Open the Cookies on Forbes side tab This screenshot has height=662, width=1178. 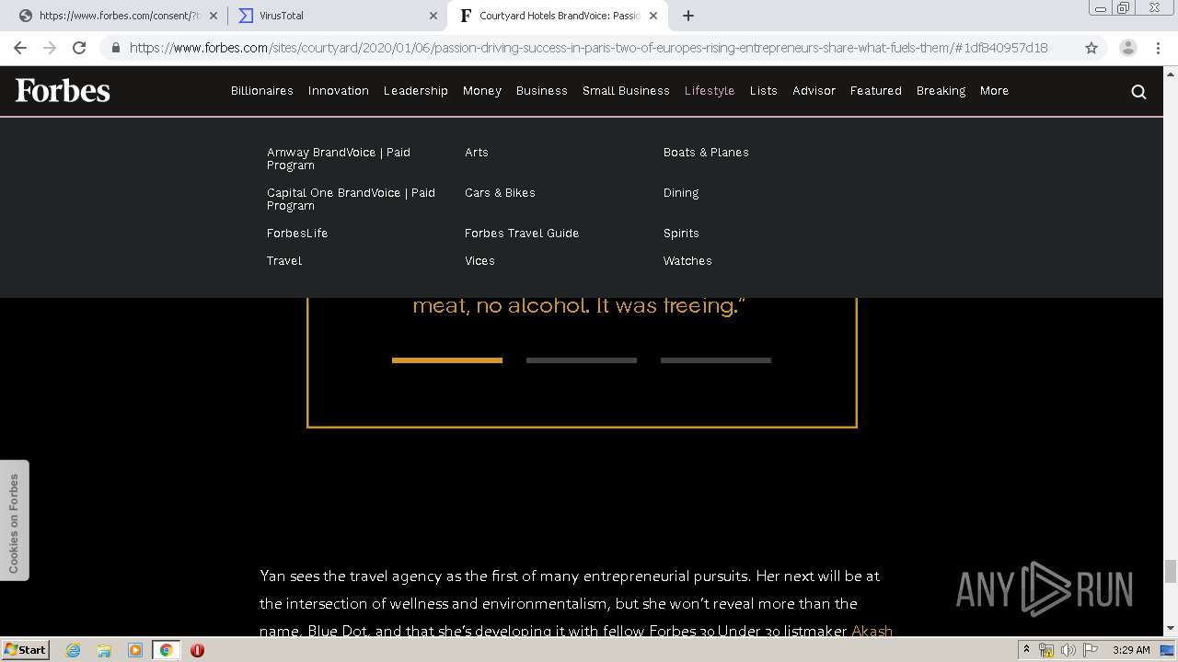pyautogui.click(x=14, y=520)
